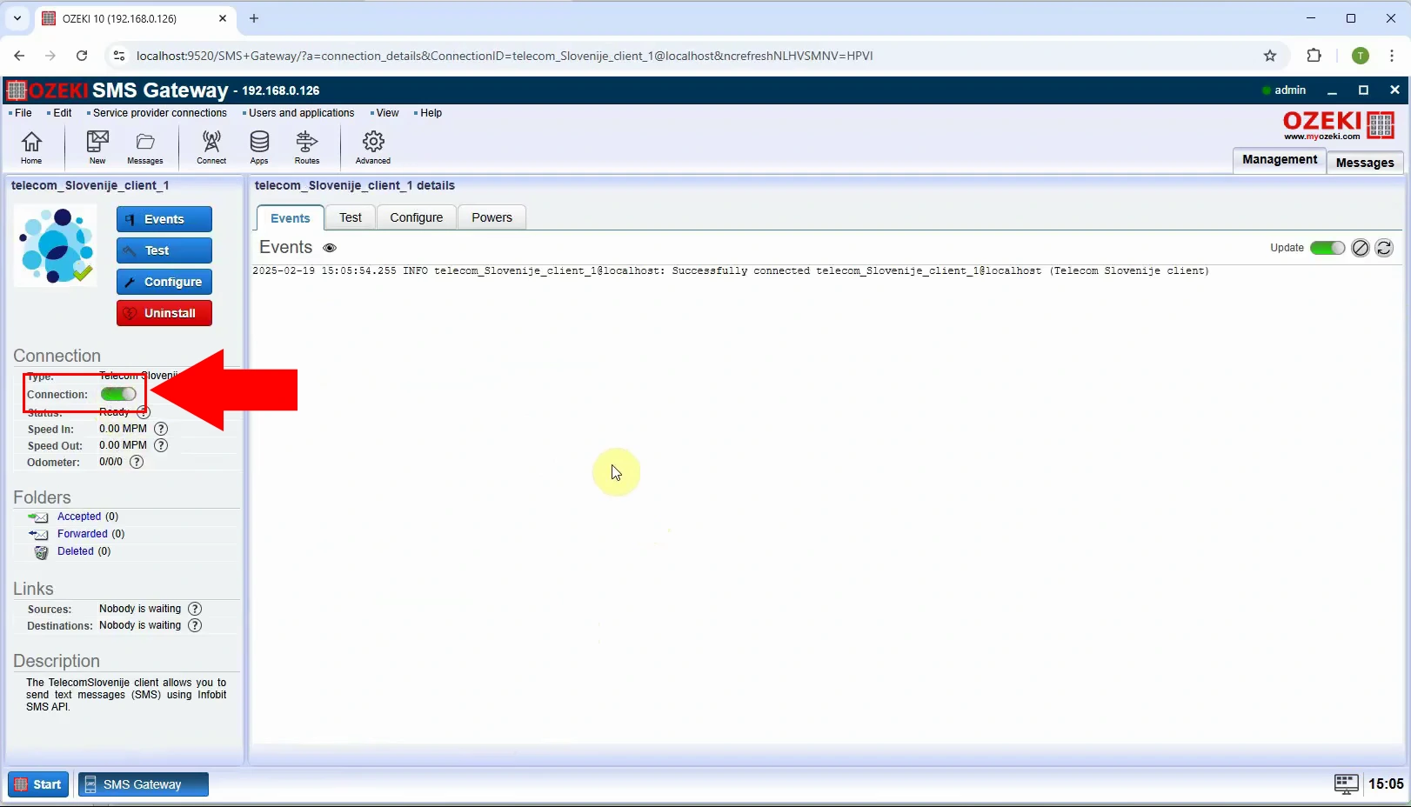Click the clear events icon

point(1361,248)
